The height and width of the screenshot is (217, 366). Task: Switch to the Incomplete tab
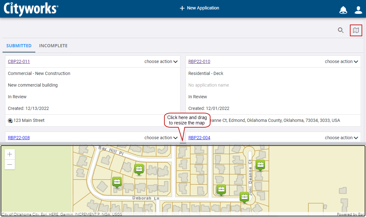53,46
